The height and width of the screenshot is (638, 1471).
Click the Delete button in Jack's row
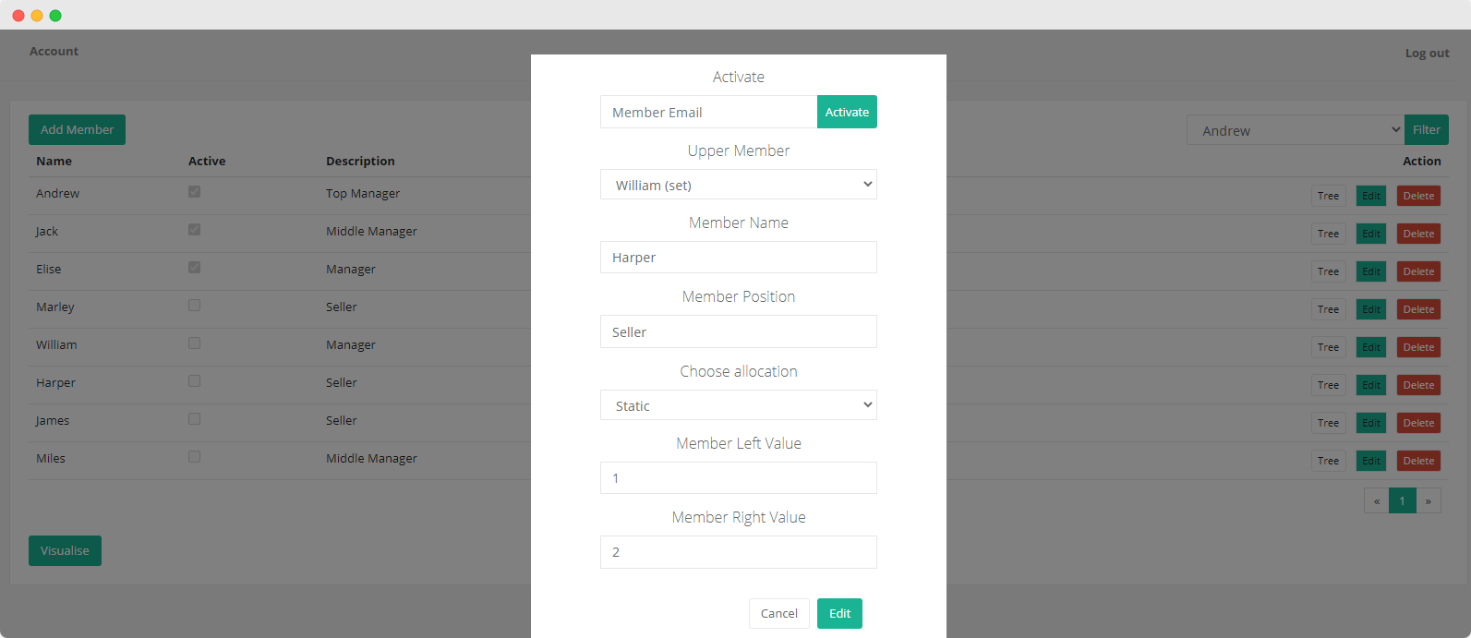point(1418,234)
